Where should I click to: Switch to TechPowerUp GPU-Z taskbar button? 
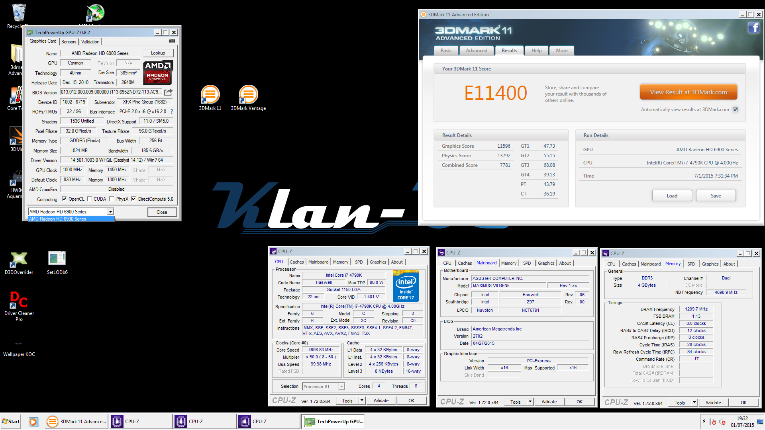click(334, 422)
